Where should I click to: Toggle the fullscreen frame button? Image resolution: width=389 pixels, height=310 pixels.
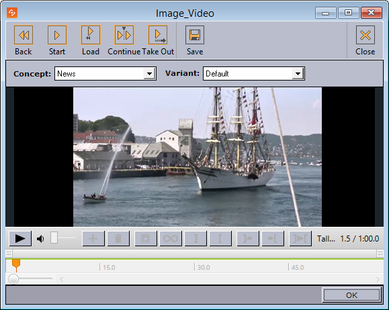pos(146,239)
